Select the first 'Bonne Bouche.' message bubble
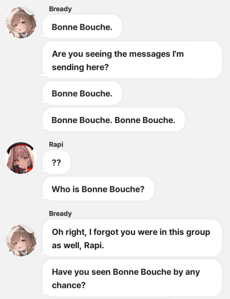230x299 pixels. click(x=82, y=27)
